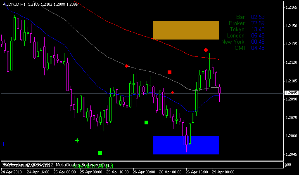Click the large red asterisk on the gray line

(127, 66)
